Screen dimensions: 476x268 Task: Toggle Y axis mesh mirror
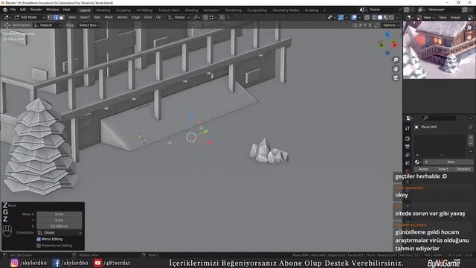coord(365,25)
